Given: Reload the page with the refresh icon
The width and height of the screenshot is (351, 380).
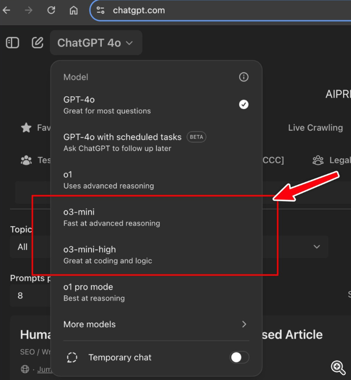Looking at the screenshot, I should point(51,10).
